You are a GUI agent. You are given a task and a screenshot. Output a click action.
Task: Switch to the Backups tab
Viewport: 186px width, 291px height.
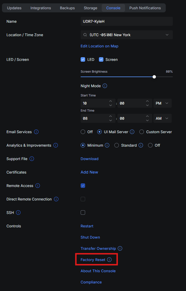point(67,8)
